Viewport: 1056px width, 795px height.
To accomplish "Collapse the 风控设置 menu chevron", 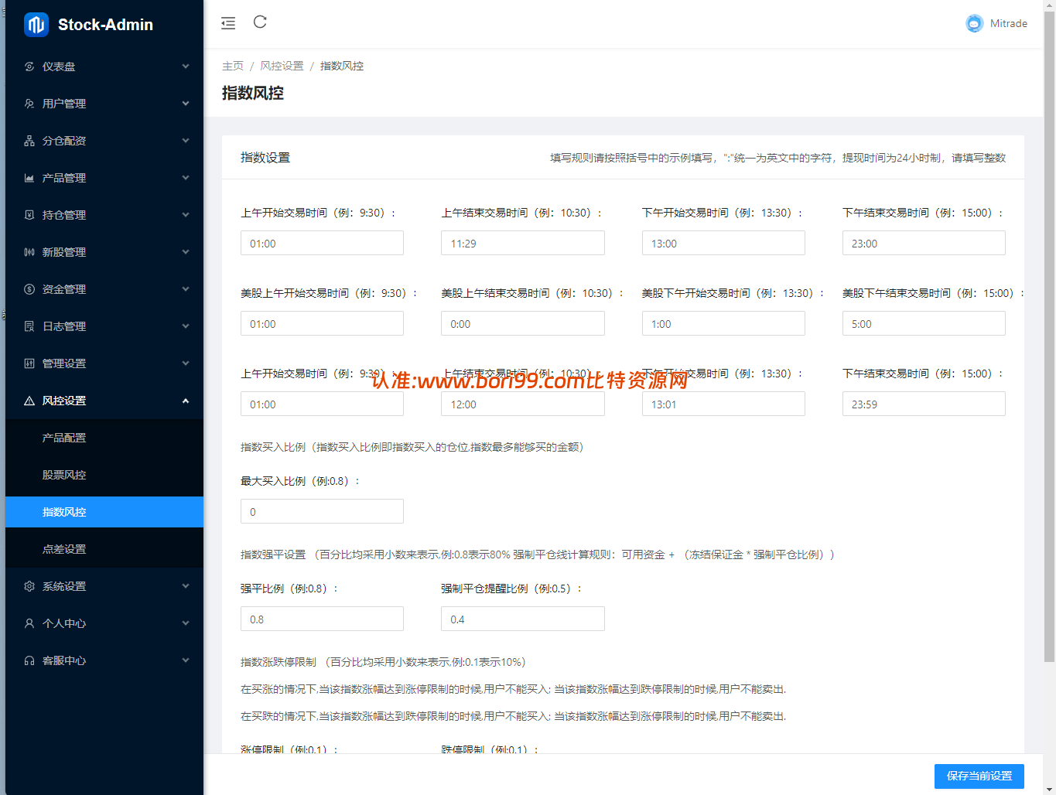I will [x=186, y=401].
